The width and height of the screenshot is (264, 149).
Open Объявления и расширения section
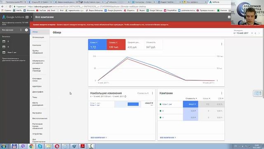[38, 62]
